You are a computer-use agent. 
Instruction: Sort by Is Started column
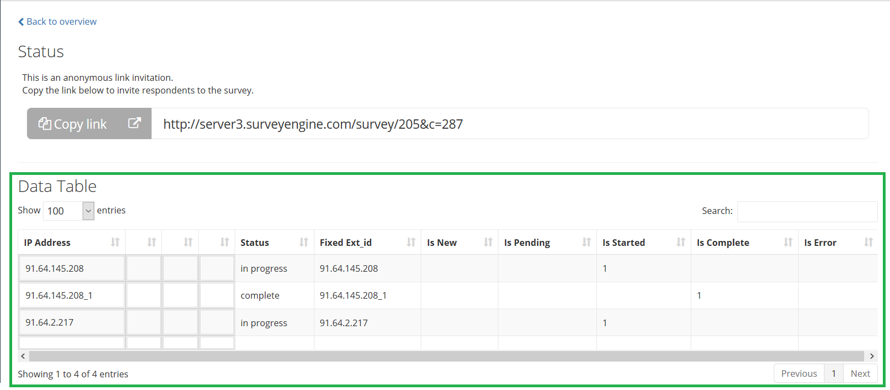coord(643,243)
